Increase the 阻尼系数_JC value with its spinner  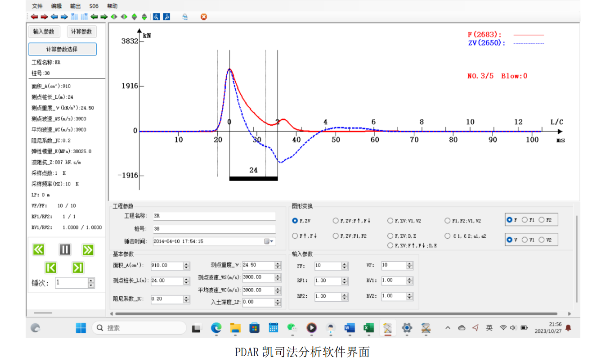(187, 297)
